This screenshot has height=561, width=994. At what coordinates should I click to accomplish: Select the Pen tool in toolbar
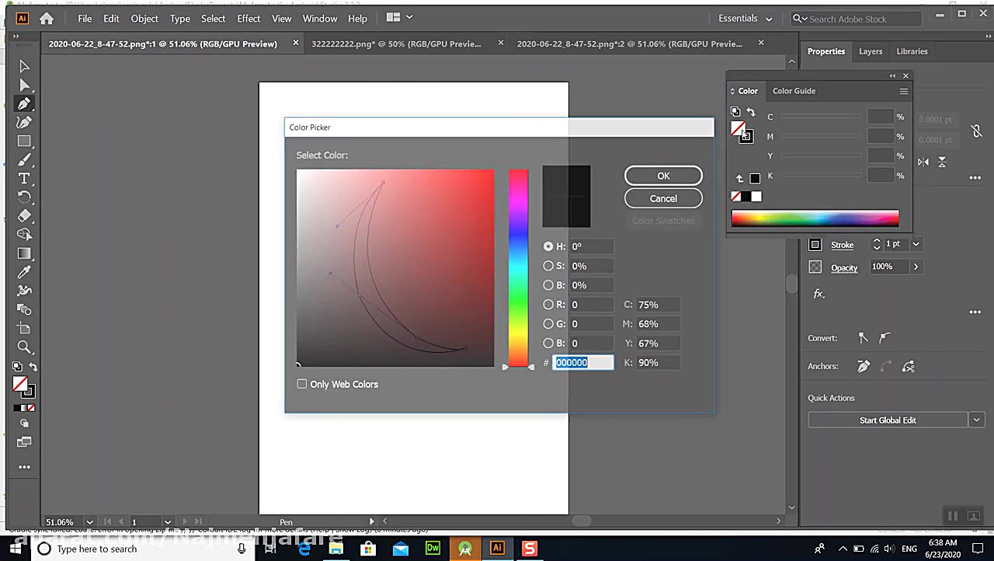click(x=24, y=104)
